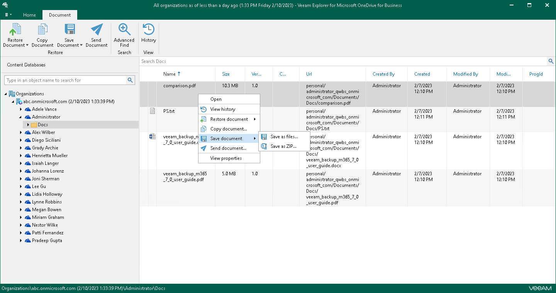556x293 pixels.
Task: Click the Search Docs input field
Action: coord(270,61)
